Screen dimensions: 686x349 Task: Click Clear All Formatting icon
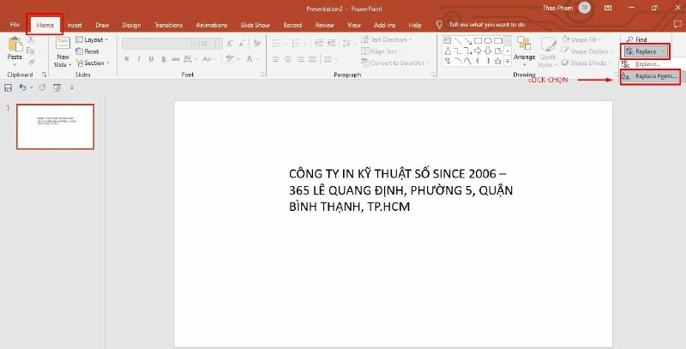tap(257, 44)
